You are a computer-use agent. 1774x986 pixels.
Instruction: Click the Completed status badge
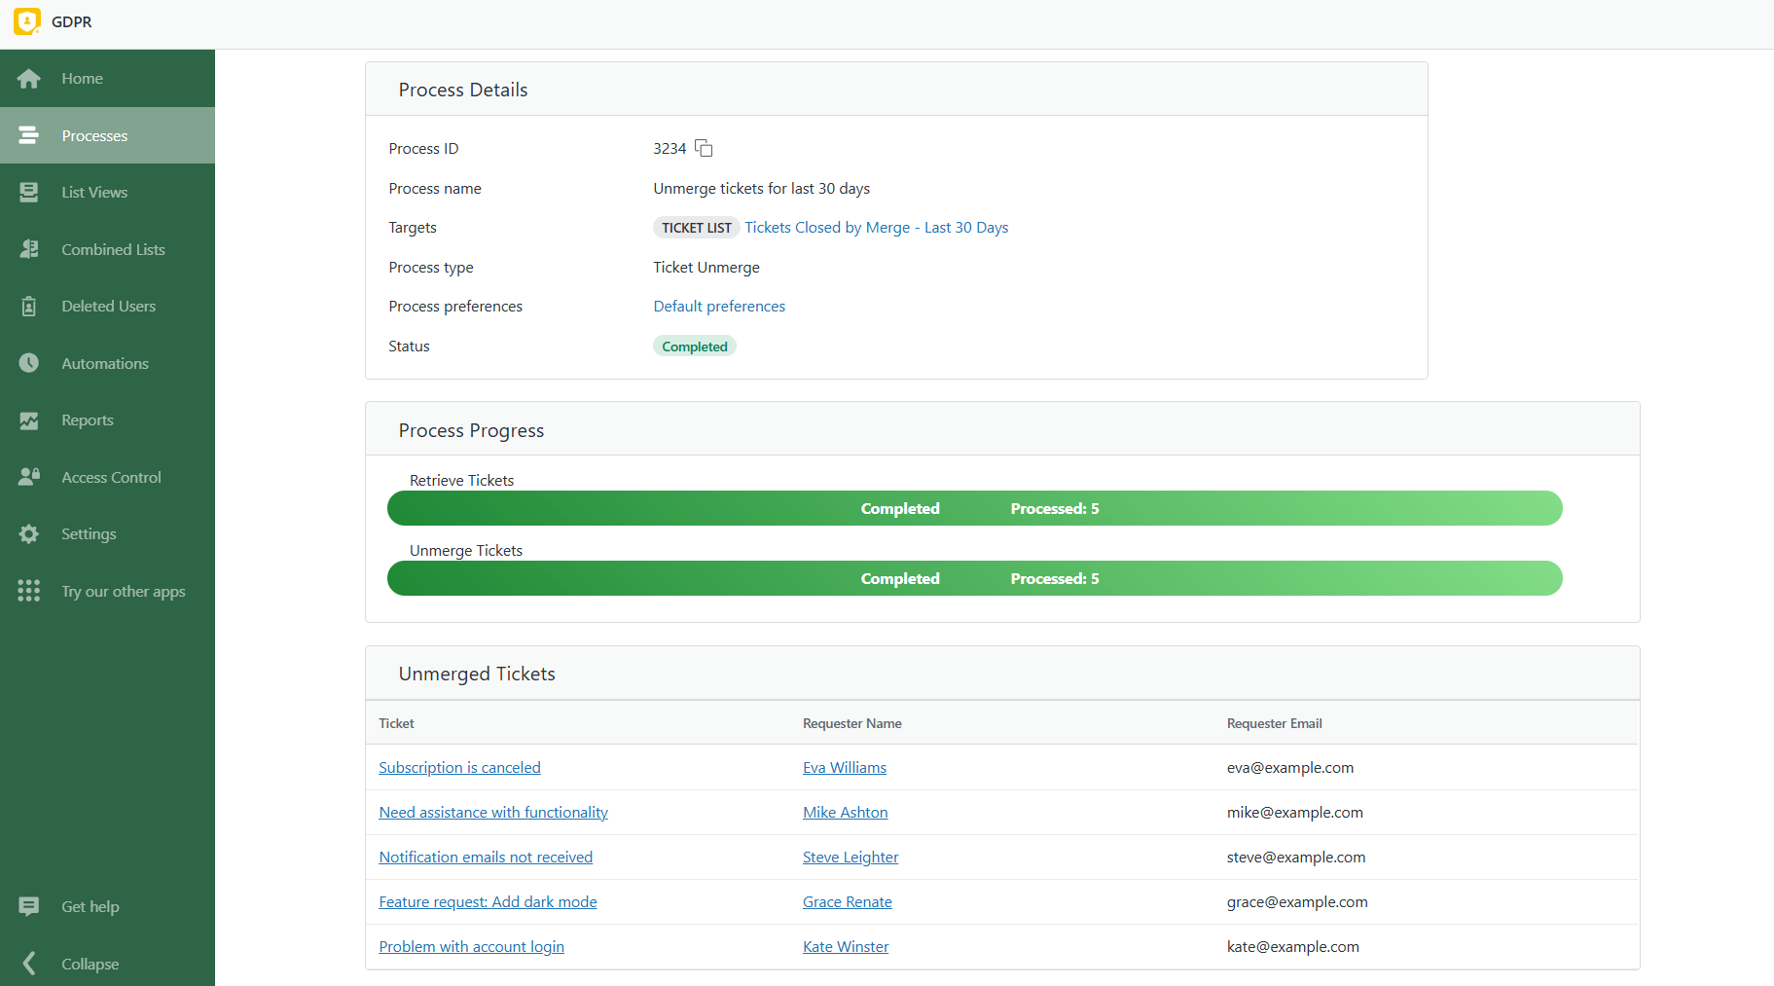pyautogui.click(x=694, y=347)
